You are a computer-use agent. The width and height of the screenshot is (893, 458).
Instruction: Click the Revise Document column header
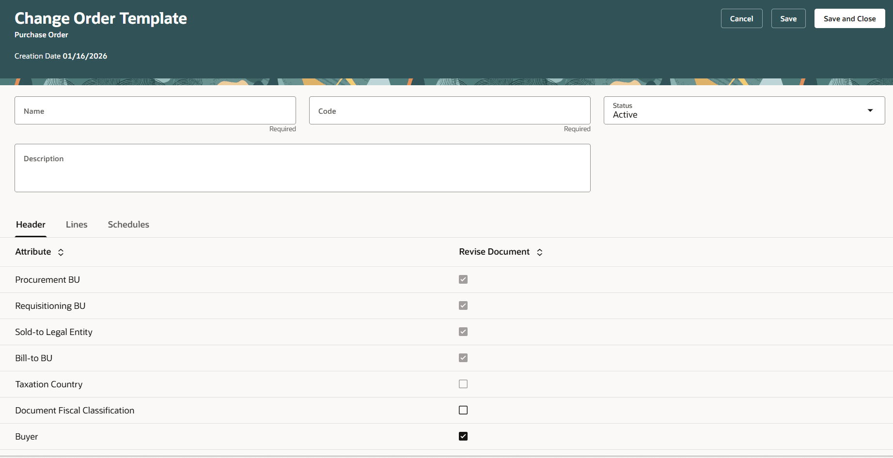click(494, 252)
